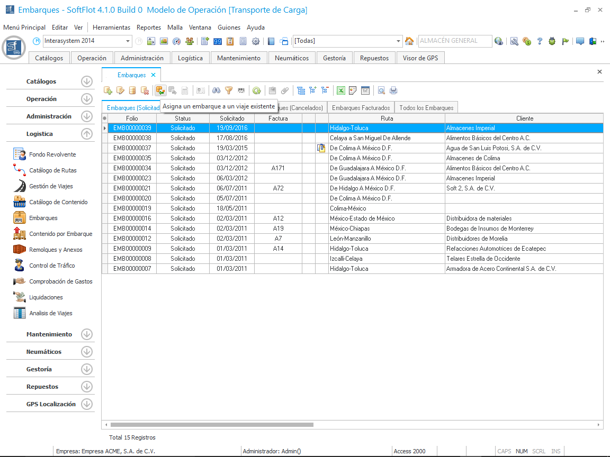Refresh the embarques list
This screenshot has height=457, width=610.
pyautogui.click(x=257, y=90)
